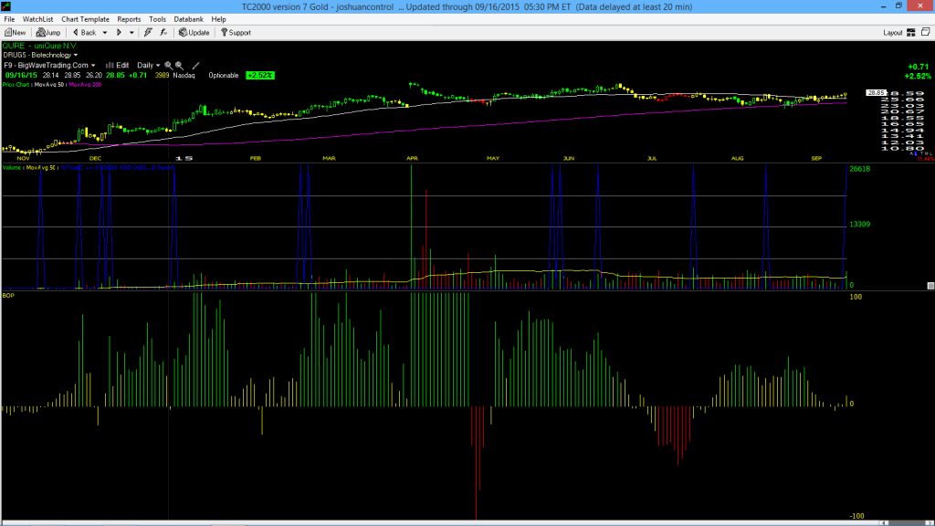Click the QURE - uniQure N.V. symbol title

pyautogui.click(x=40, y=46)
